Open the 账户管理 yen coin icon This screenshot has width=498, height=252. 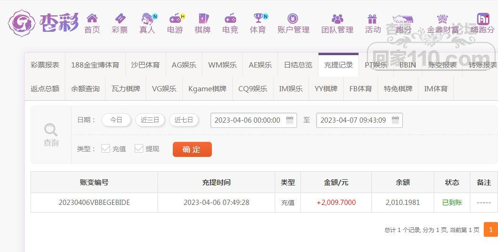click(x=293, y=19)
